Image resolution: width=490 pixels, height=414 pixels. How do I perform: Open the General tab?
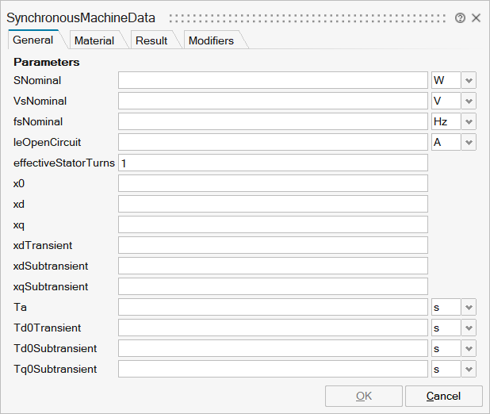point(33,40)
